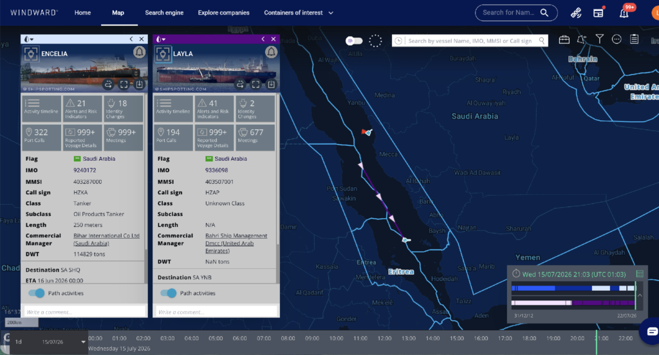Click the satellite icon in top bar
Image resolution: width=659 pixels, height=355 pixels.
pos(576,13)
